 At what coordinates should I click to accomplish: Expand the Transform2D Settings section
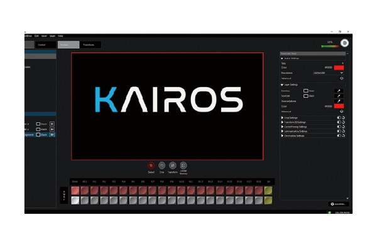[x=282, y=122]
